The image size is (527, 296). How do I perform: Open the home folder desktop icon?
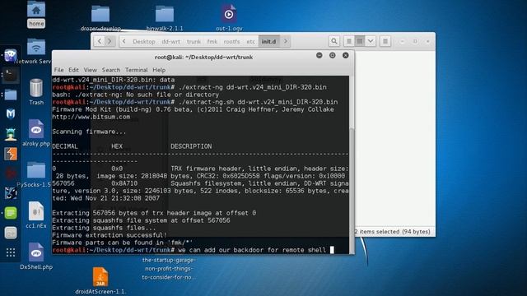36,14
